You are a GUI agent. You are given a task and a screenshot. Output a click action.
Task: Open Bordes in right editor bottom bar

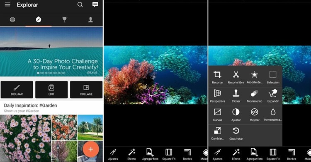292,155
